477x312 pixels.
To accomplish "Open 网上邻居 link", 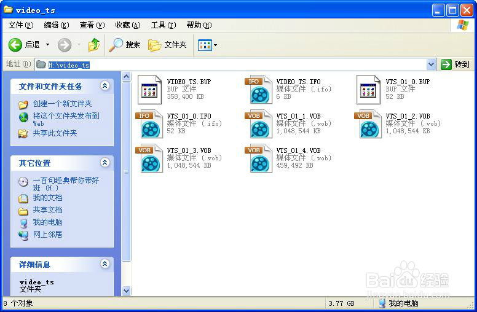I will [48, 235].
